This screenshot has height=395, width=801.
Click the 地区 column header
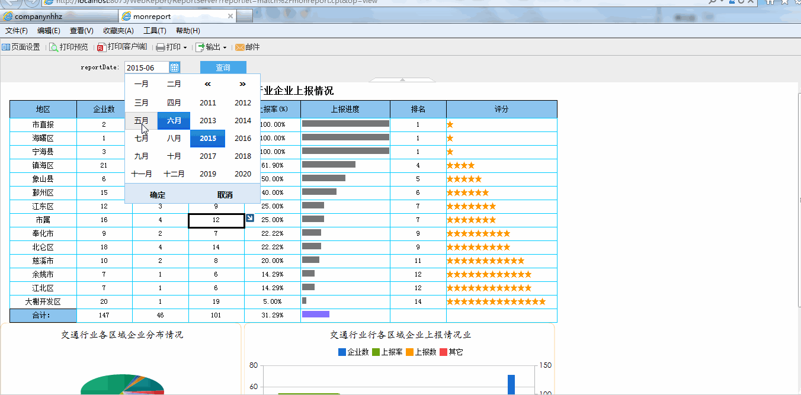43,109
